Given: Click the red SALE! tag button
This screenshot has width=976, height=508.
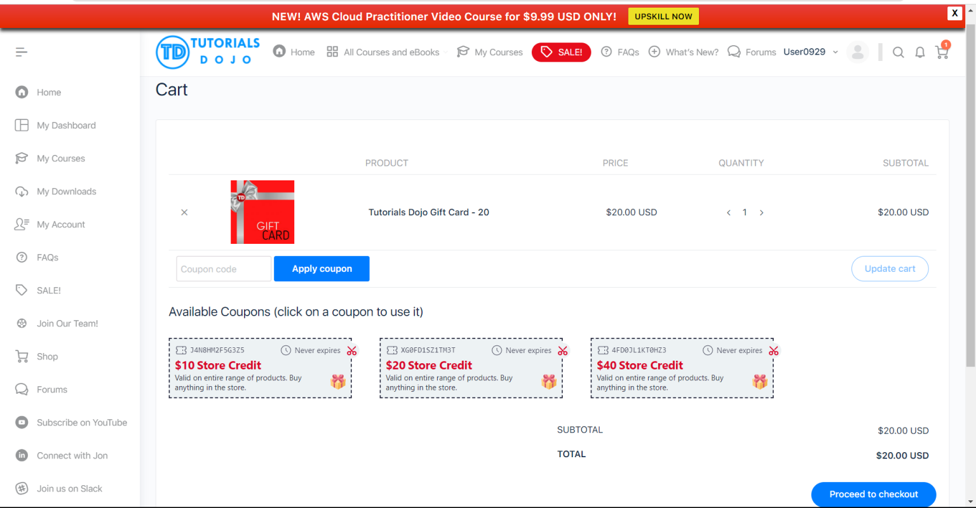Looking at the screenshot, I should click(x=561, y=52).
